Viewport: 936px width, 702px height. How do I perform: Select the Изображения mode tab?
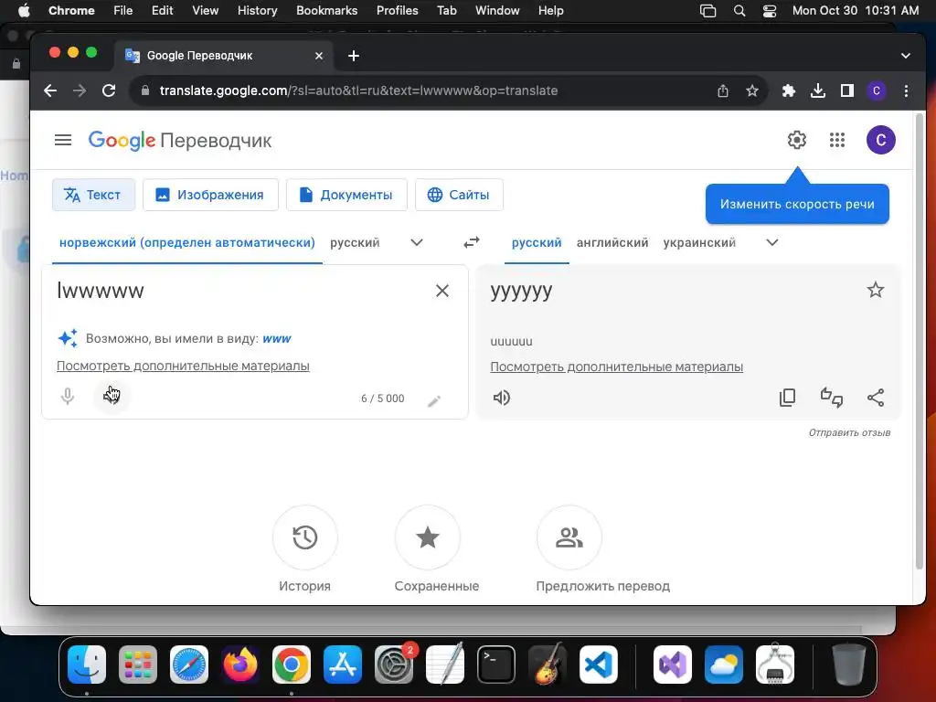210,195
